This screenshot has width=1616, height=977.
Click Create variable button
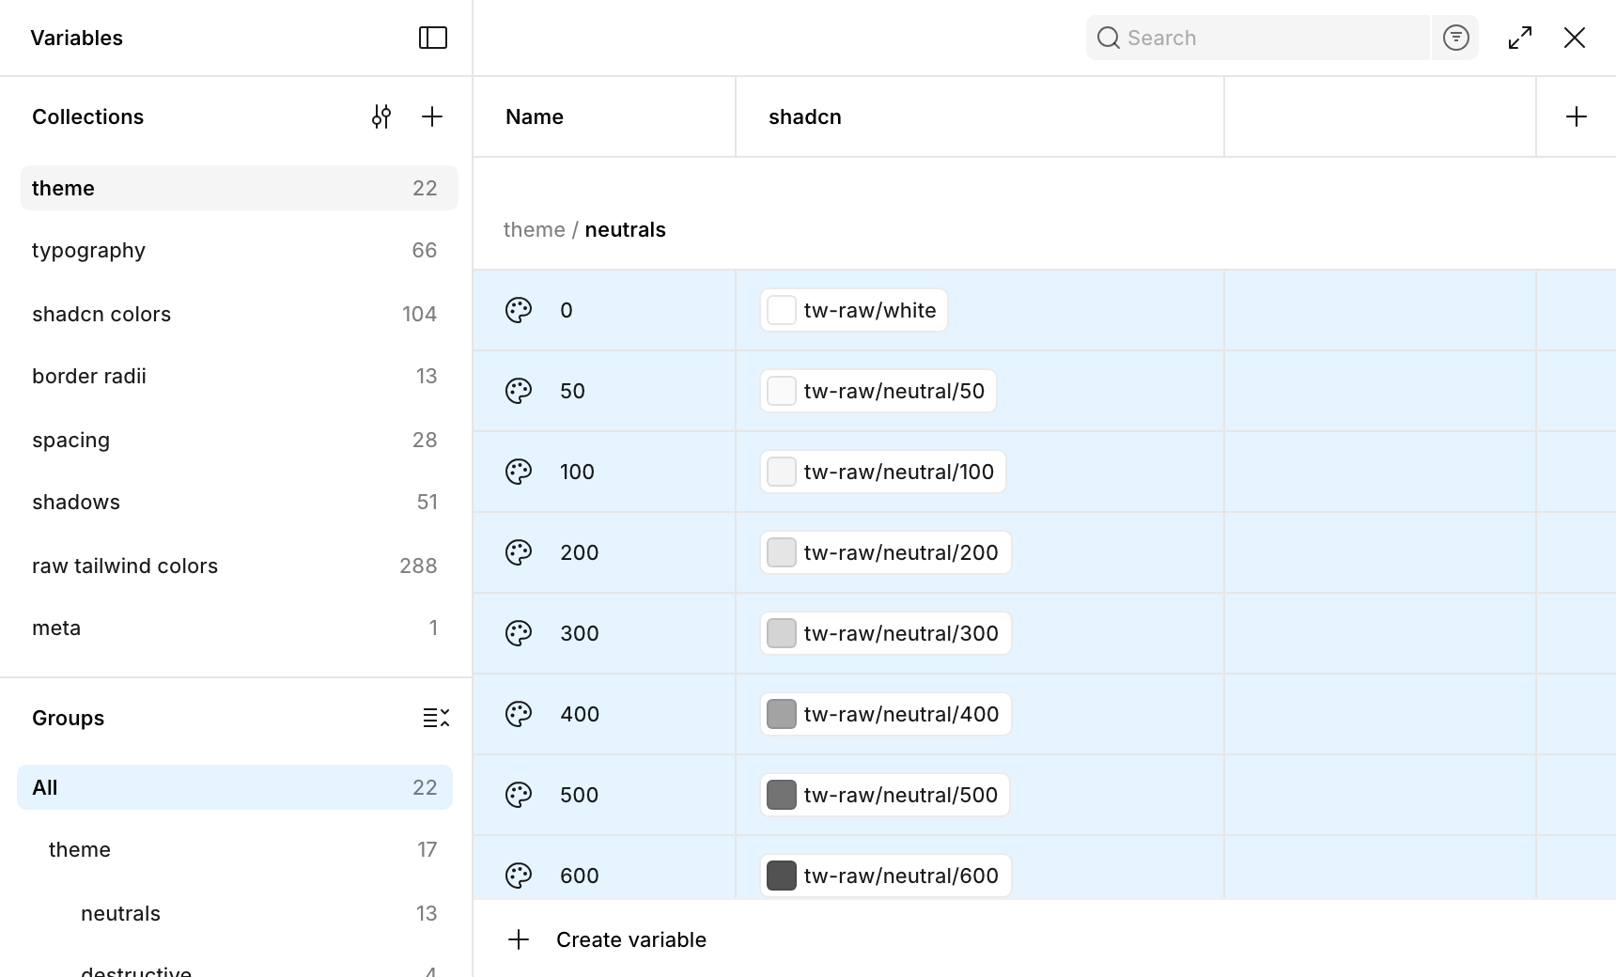click(607, 939)
